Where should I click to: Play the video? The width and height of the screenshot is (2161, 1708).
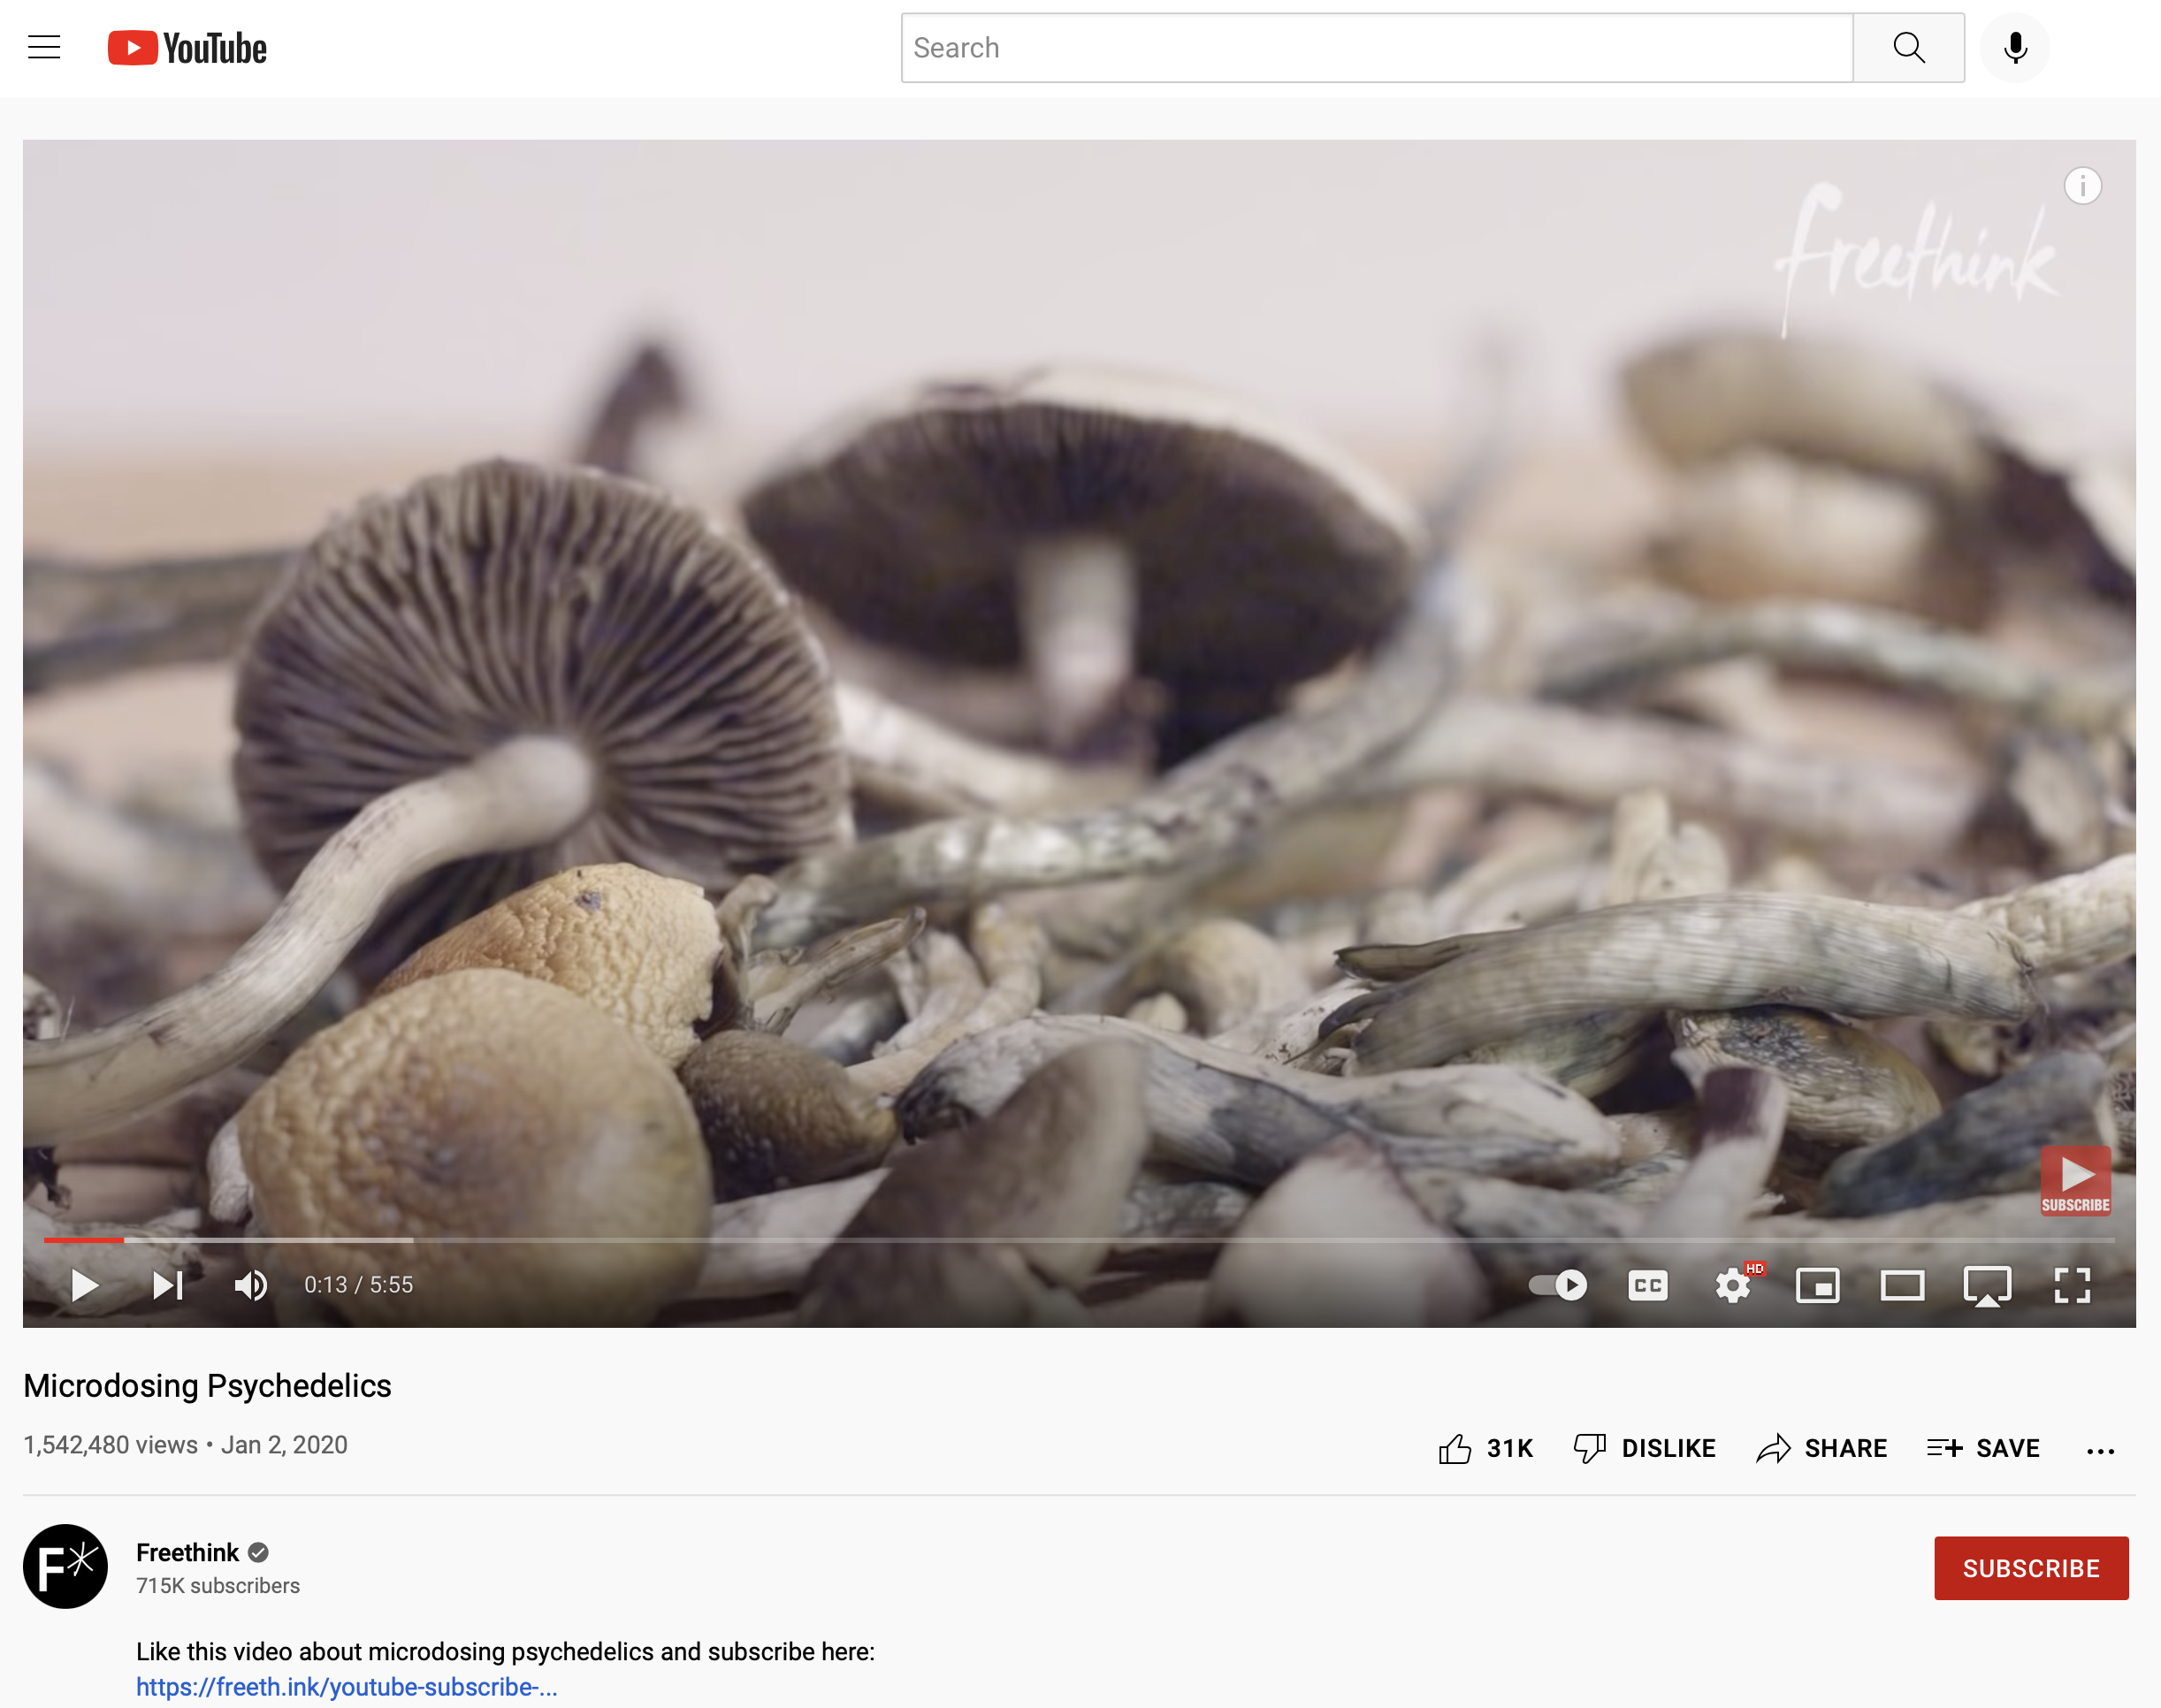85,1285
